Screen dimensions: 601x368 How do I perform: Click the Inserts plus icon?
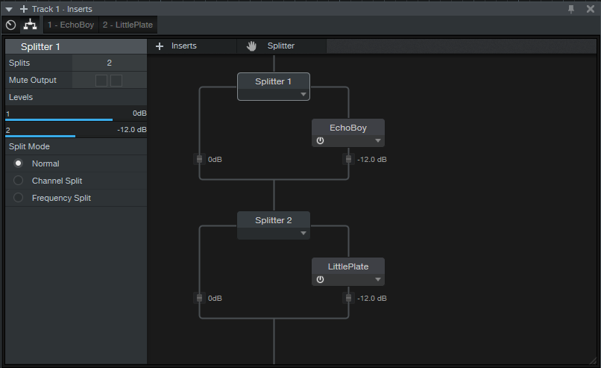[160, 46]
